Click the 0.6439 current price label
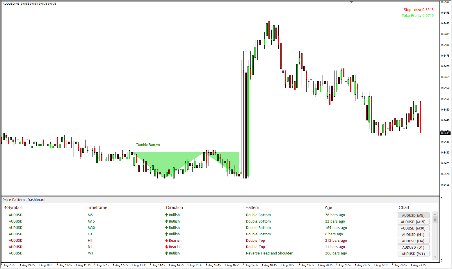This screenshot has height=269, width=452. click(x=445, y=133)
